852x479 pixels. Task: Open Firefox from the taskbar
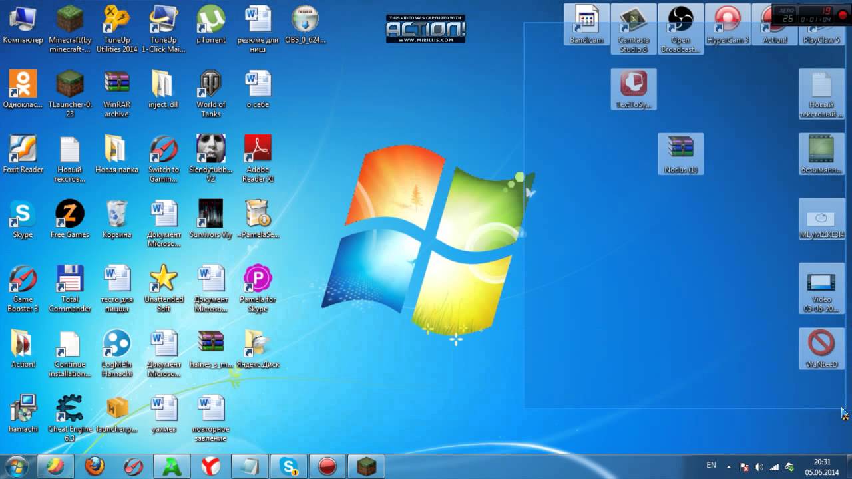pyautogui.click(x=95, y=466)
